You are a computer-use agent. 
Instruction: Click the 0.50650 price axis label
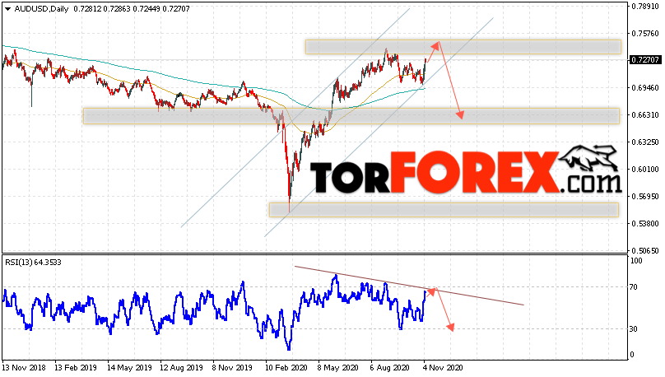[x=645, y=250]
